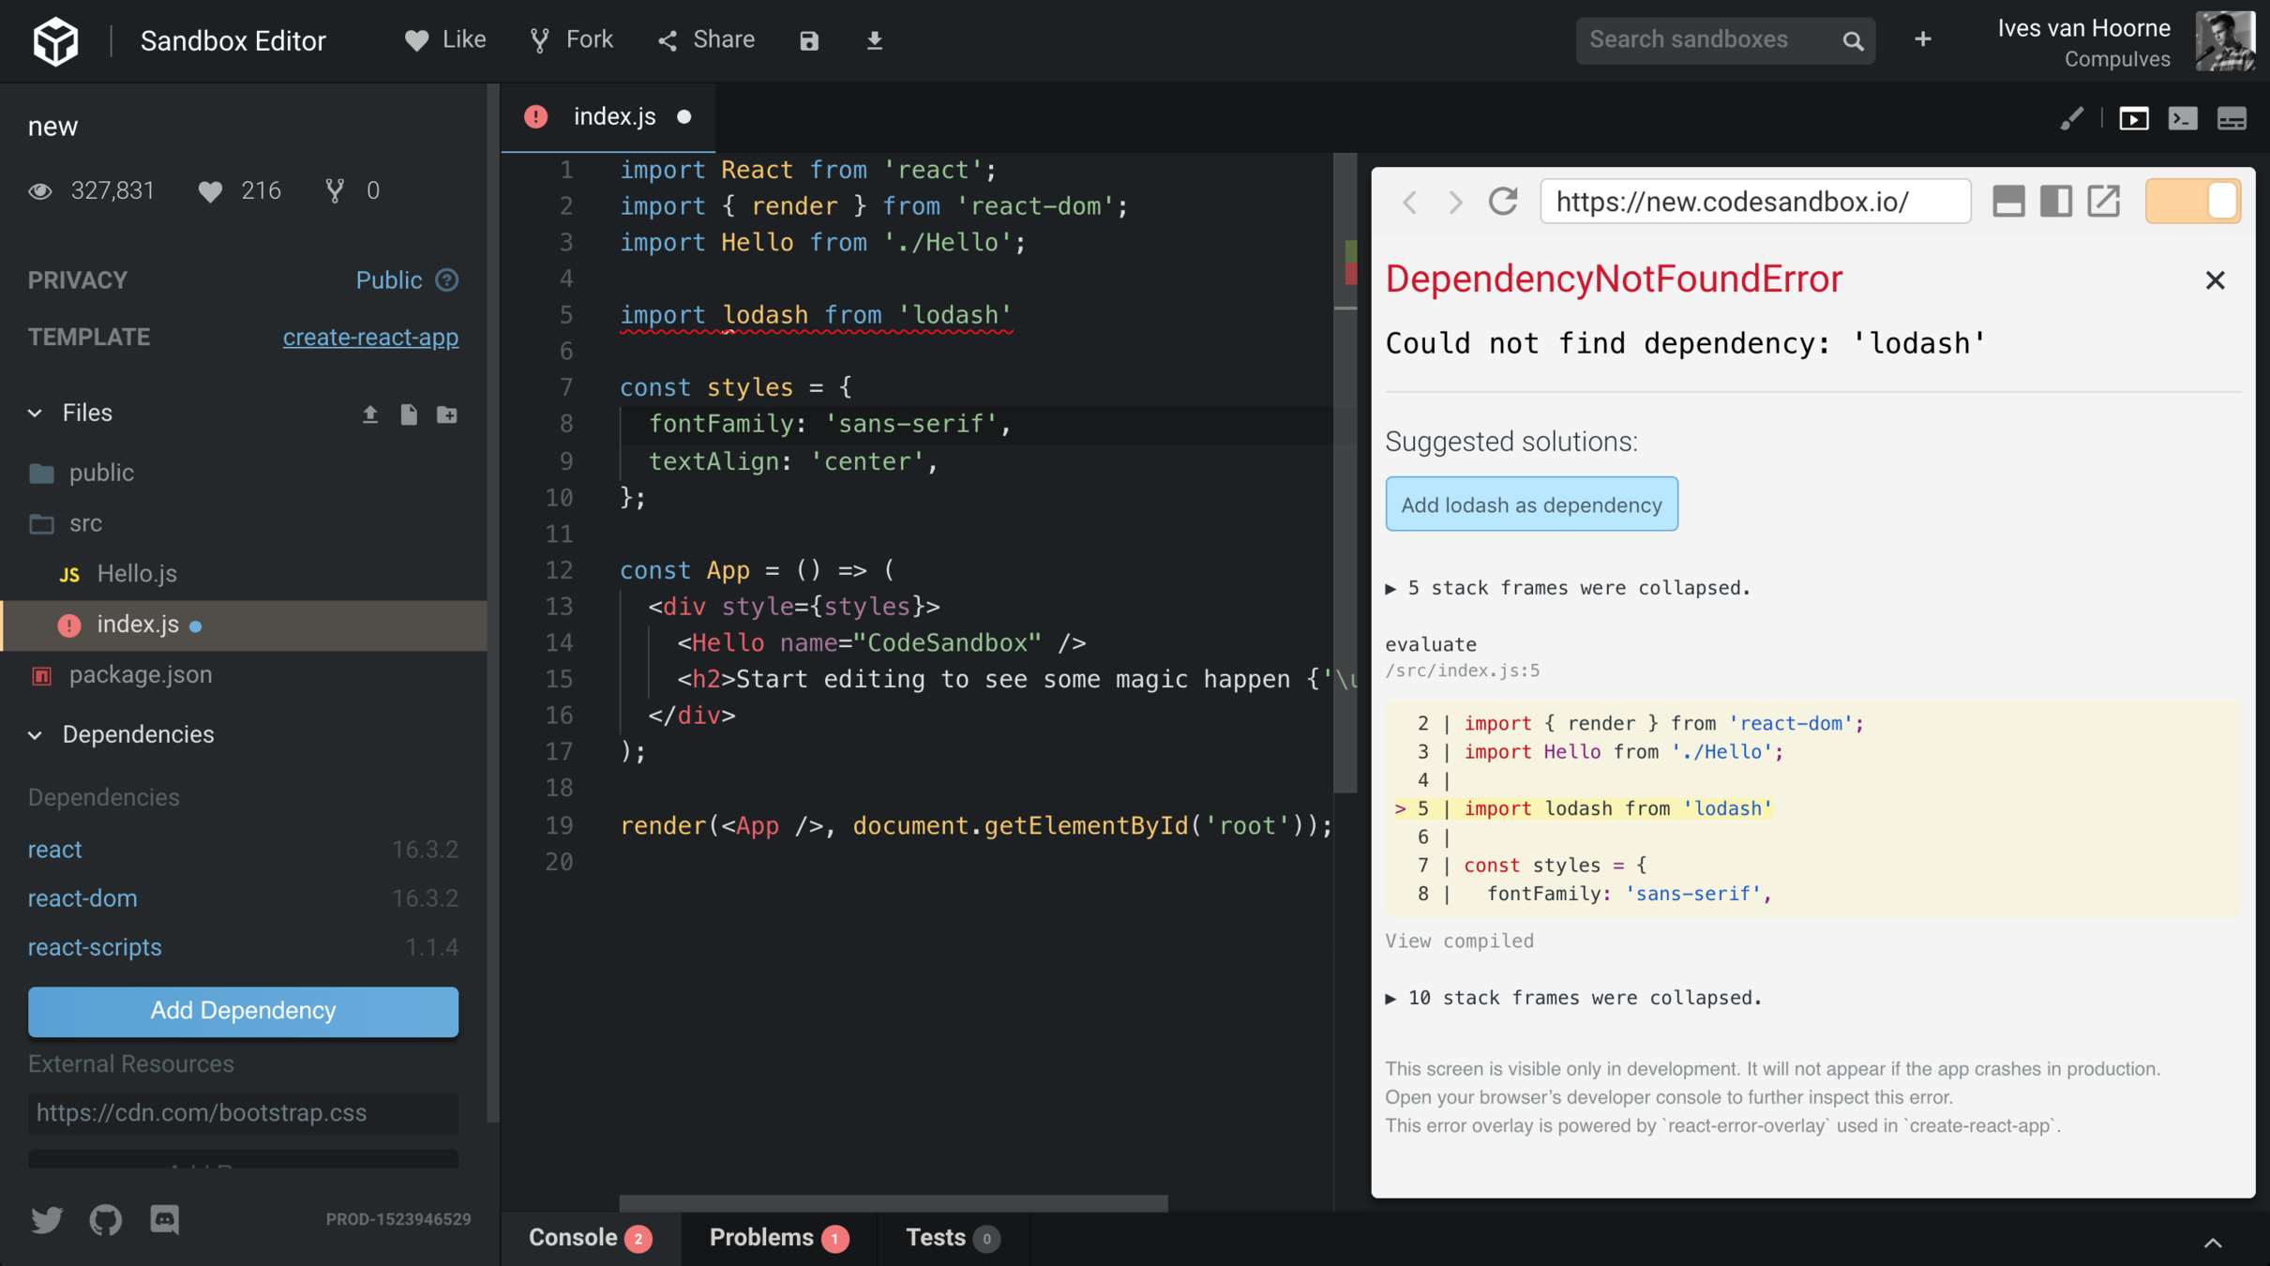Switch to the split vertical preview layout
The width and height of the screenshot is (2270, 1266).
point(2055,202)
